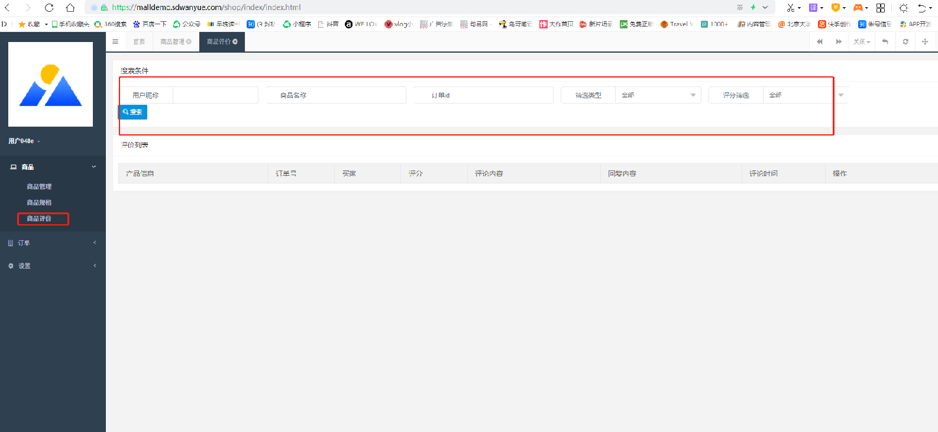
Task: Click the purple translate icon
Action: (x=813, y=8)
